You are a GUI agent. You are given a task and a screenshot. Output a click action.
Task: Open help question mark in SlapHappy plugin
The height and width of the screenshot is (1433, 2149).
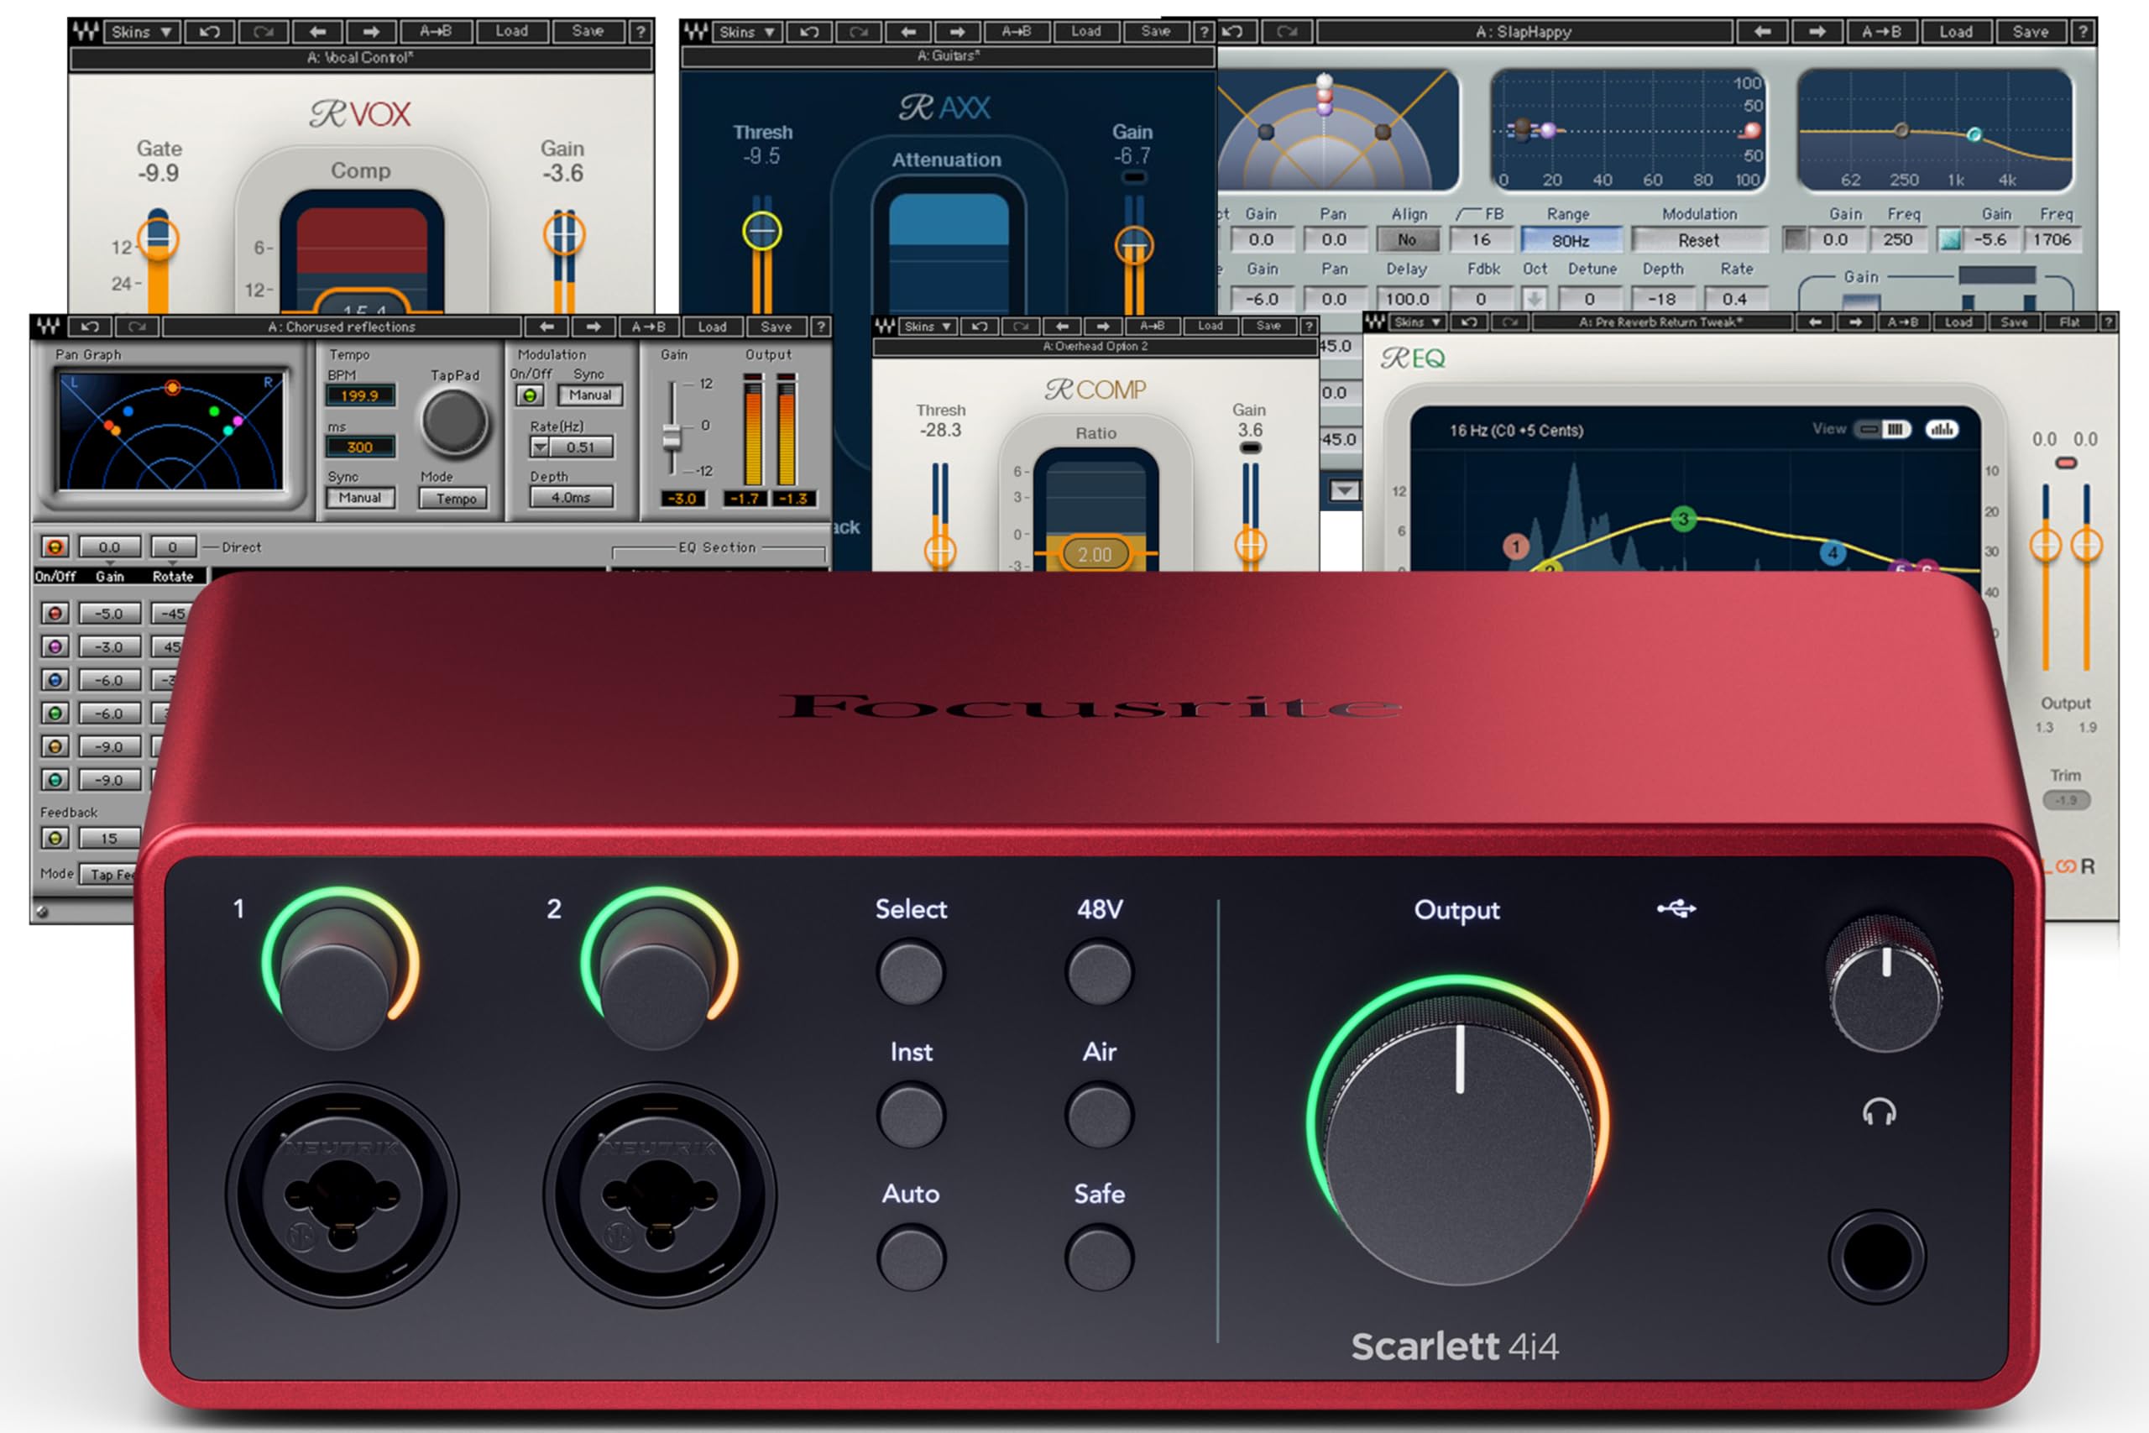click(2083, 31)
